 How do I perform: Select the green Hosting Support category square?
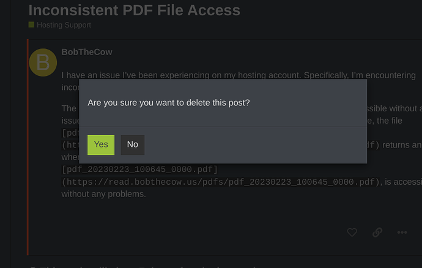click(x=31, y=24)
